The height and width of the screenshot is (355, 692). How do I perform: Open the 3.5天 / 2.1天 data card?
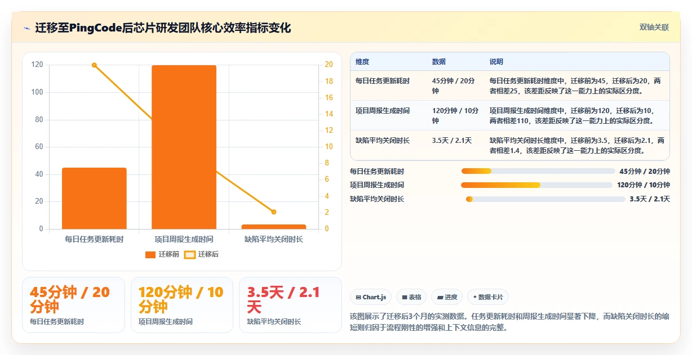pyautogui.click(x=291, y=305)
